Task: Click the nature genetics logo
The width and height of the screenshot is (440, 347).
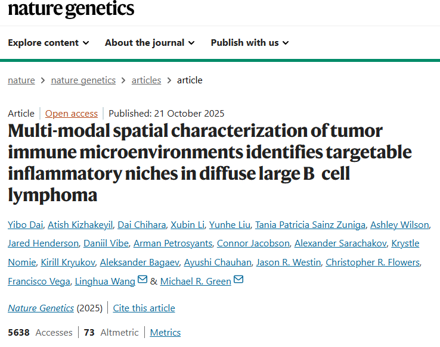Action: [71, 9]
